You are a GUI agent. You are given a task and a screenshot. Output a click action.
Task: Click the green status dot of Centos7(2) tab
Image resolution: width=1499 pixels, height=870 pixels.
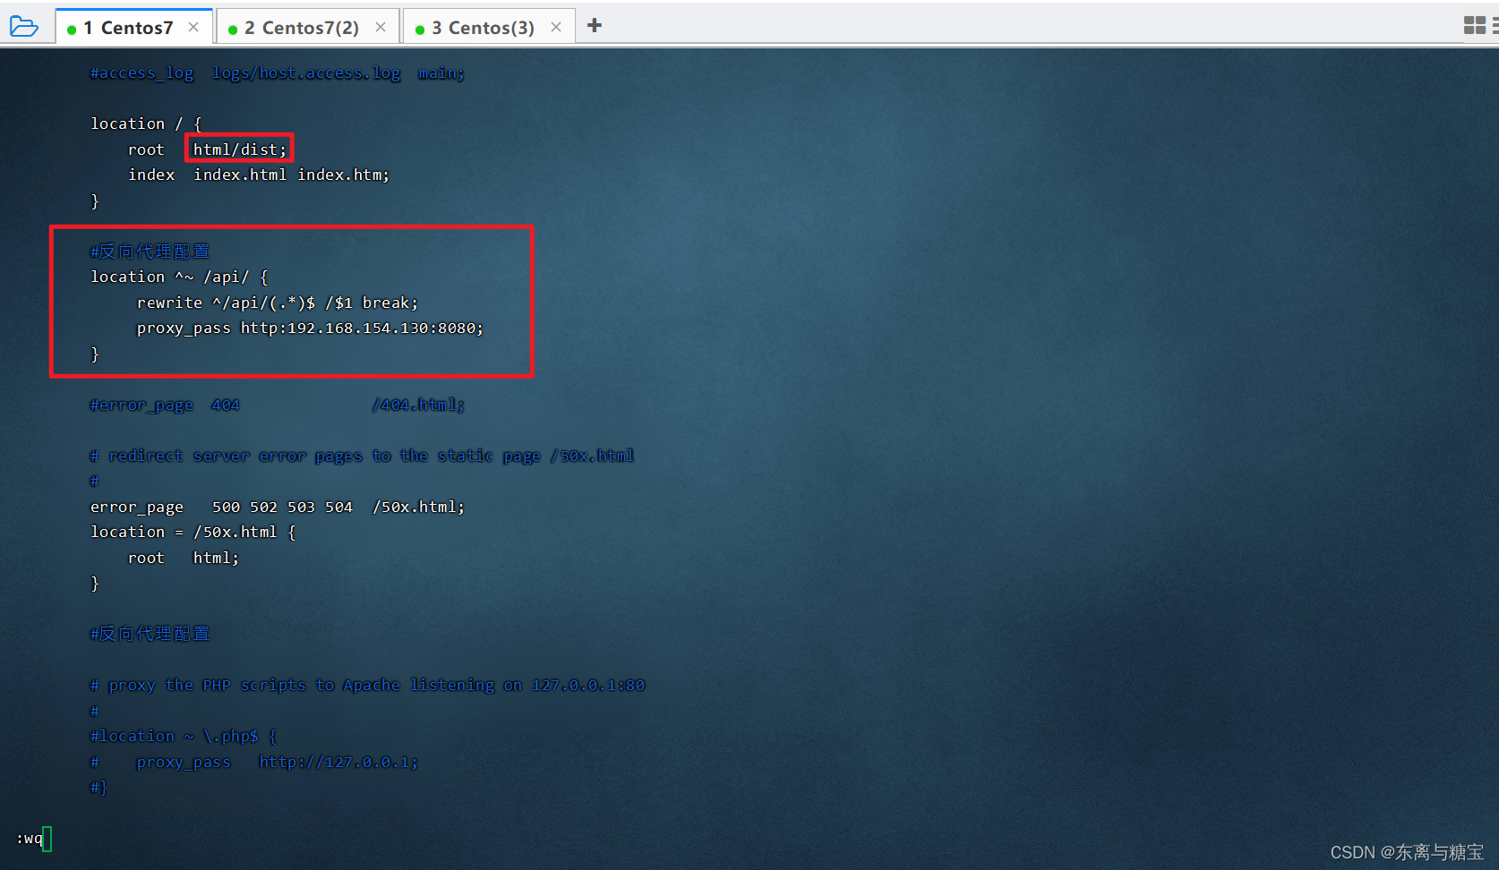coord(233,30)
